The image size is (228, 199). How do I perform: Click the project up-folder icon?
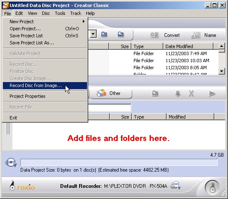click(x=155, y=93)
